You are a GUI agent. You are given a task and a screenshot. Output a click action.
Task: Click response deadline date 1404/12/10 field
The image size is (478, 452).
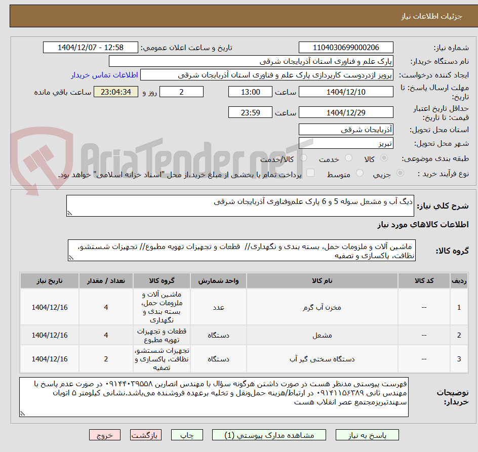point(346,92)
